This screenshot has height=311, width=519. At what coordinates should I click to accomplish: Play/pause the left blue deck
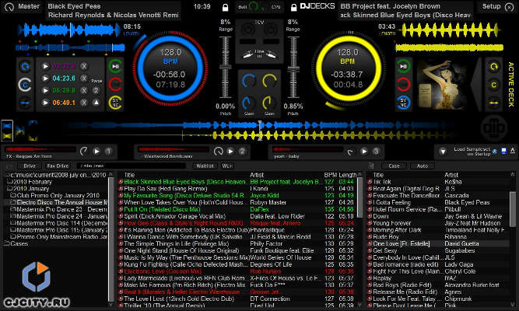click(115, 66)
